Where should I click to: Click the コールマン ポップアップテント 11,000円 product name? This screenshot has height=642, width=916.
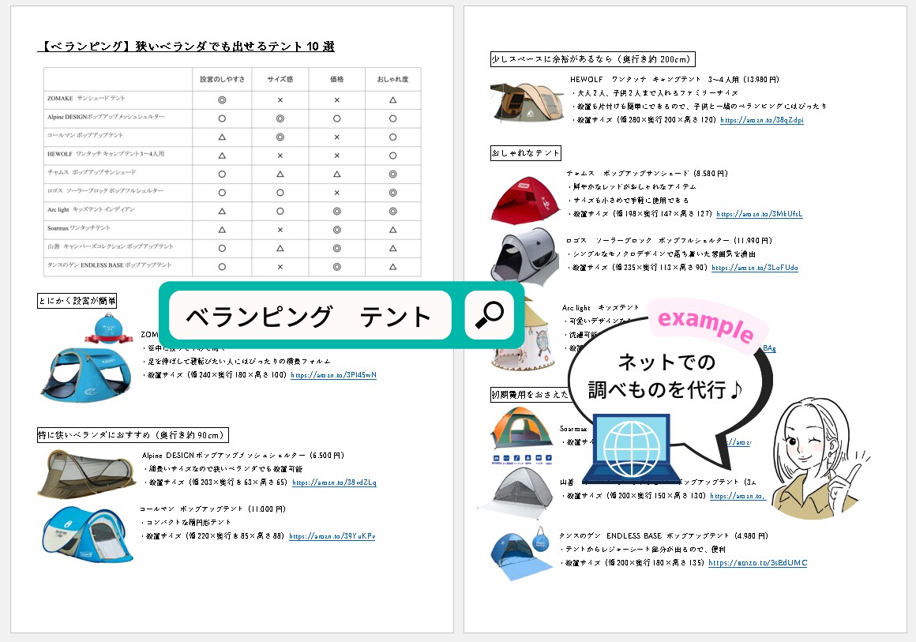tap(212, 509)
